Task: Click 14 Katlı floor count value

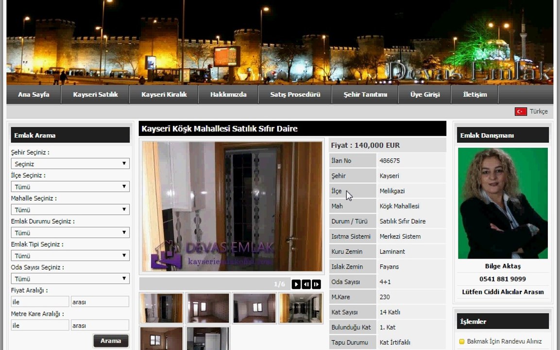Action: (390, 312)
